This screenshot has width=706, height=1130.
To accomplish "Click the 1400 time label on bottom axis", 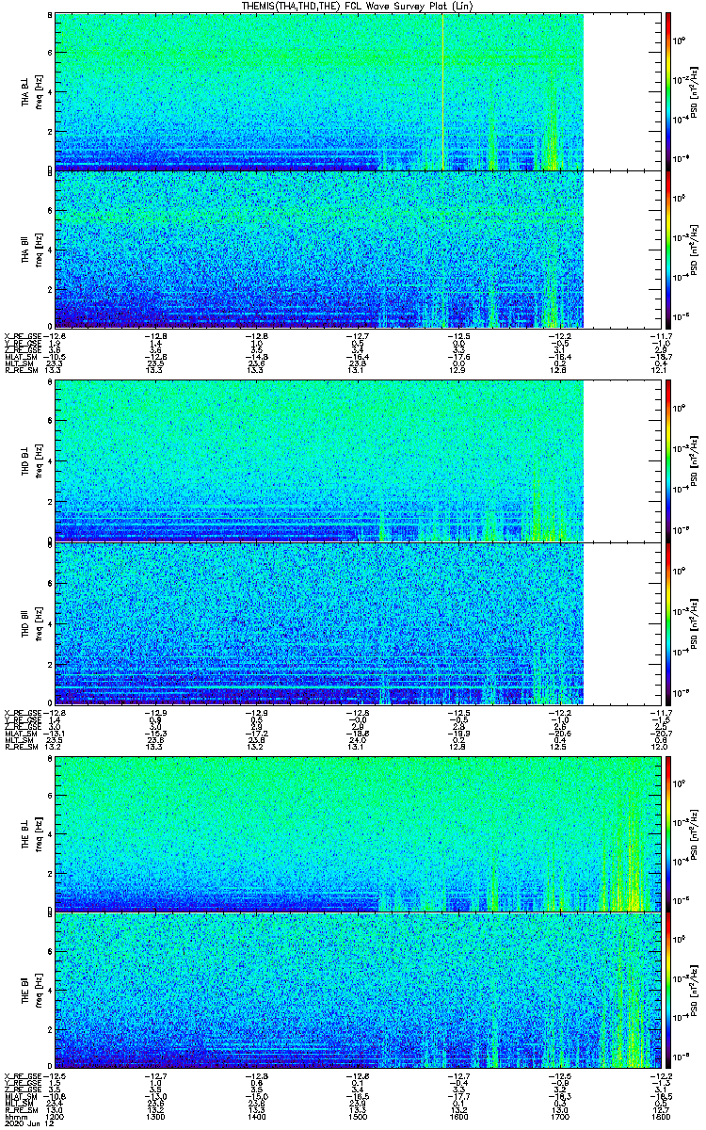I will tap(256, 1117).
